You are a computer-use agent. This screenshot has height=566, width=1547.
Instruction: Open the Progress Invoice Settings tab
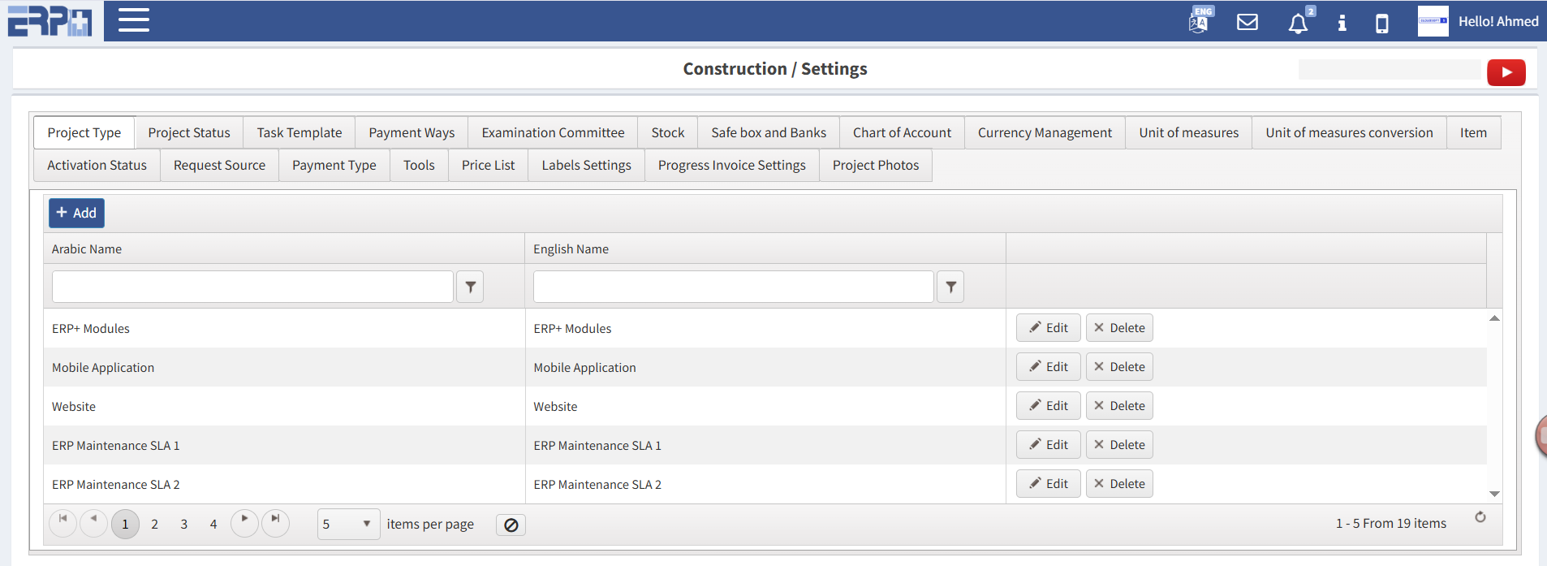coord(731,165)
